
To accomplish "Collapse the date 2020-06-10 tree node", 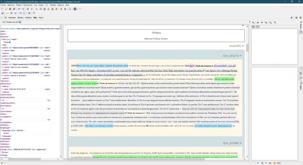I will [x=2, y=89].
